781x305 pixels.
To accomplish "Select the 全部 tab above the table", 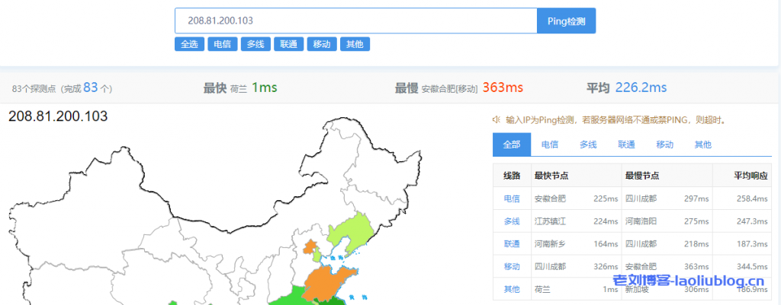I will coord(511,145).
